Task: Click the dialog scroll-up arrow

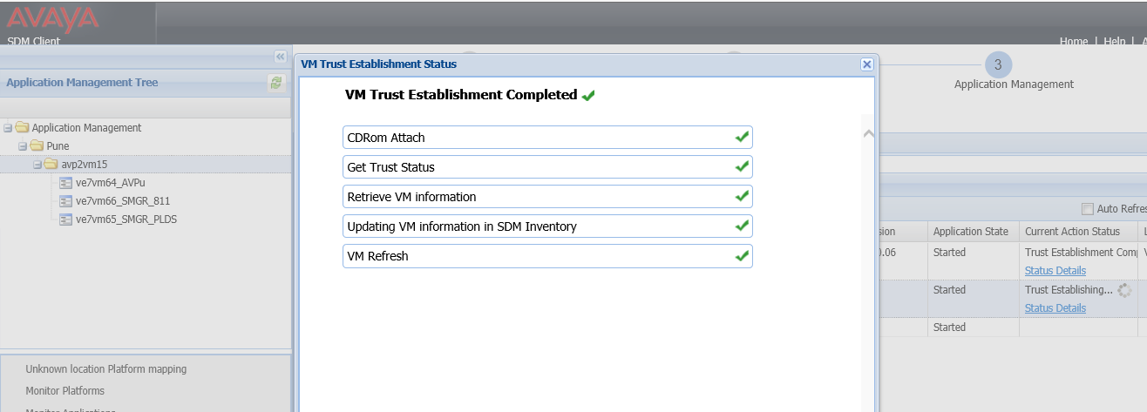Action: coord(867,133)
